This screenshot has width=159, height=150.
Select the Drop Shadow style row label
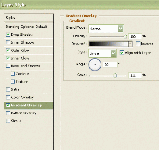22,35
